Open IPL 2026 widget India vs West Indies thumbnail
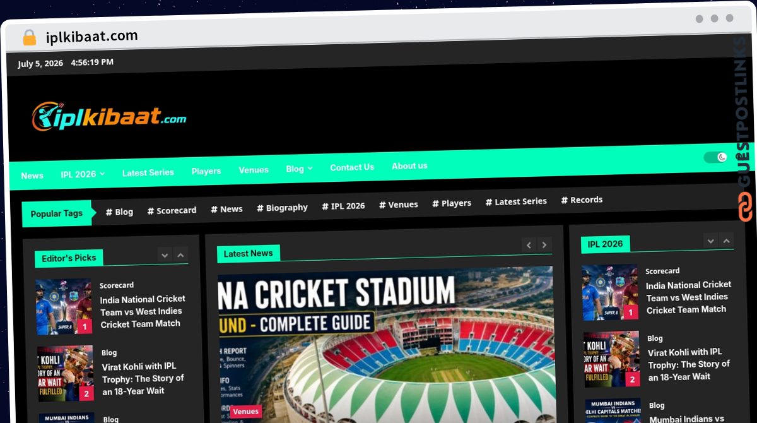The width and height of the screenshot is (757, 423). point(610,292)
